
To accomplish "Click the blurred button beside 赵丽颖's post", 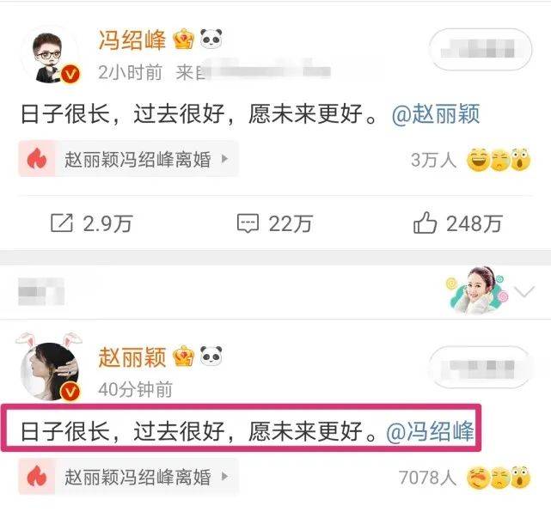I will click(480, 367).
